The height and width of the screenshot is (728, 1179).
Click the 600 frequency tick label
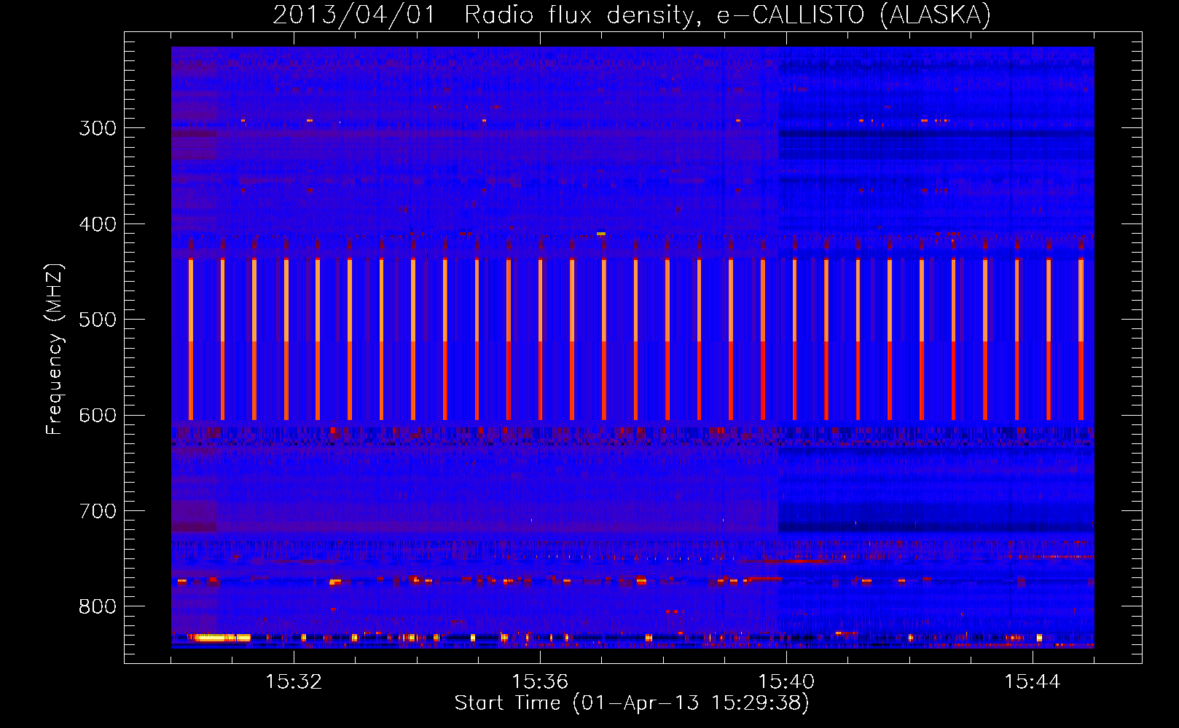(x=98, y=416)
